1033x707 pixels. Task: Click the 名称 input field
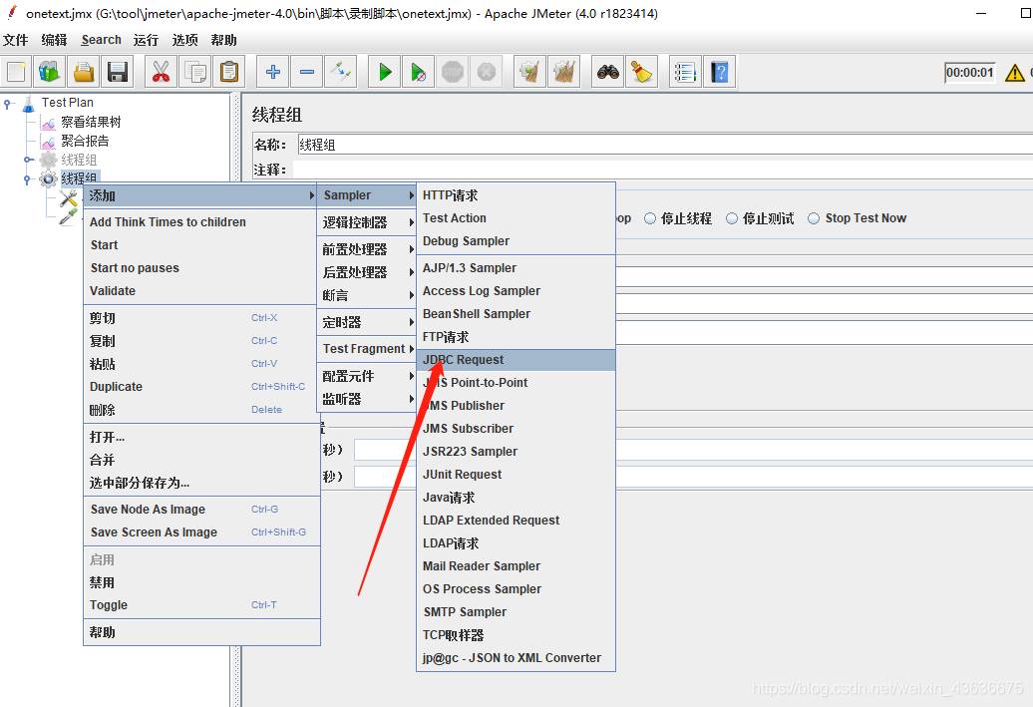pos(665,145)
